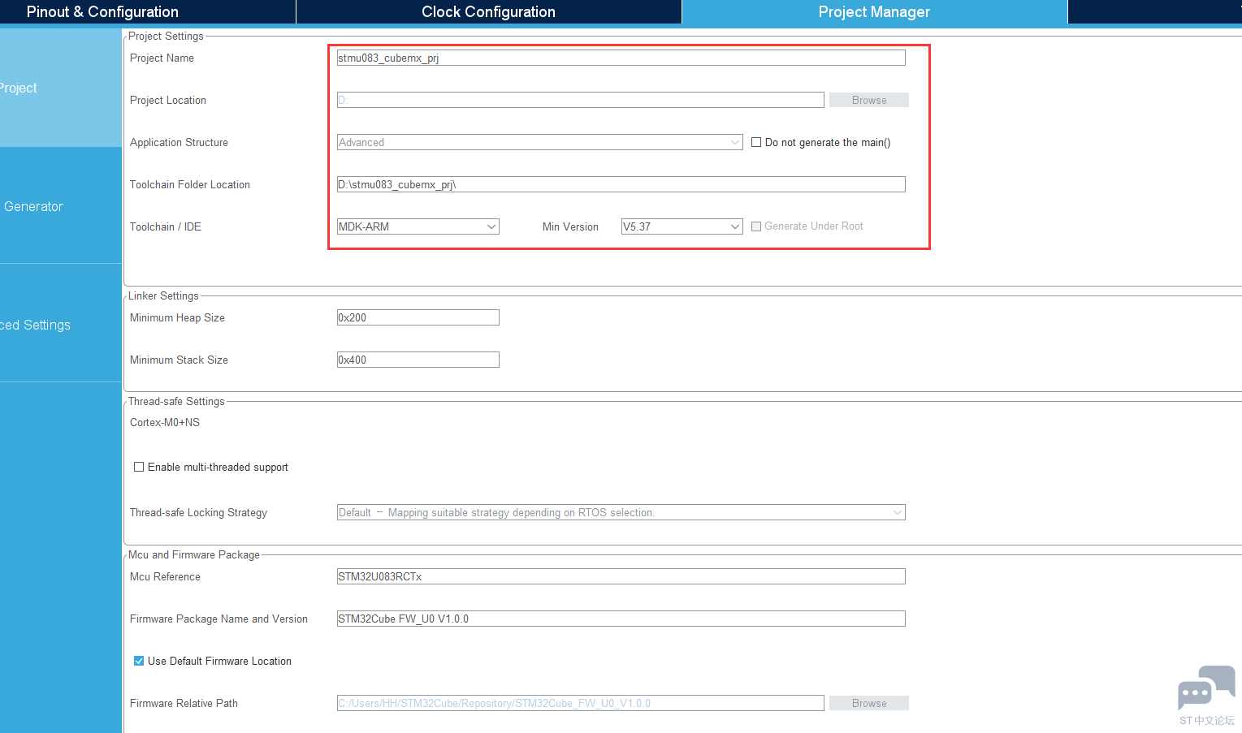Click the Minimum Stack Size field
The image size is (1242, 733).
point(418,360)
